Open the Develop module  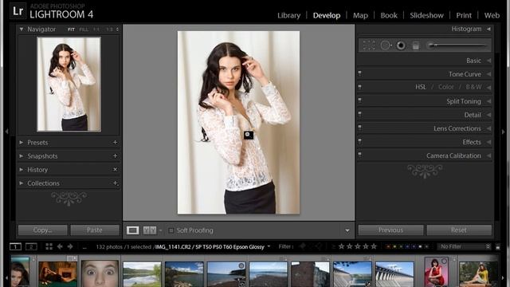tap(327, 15)
